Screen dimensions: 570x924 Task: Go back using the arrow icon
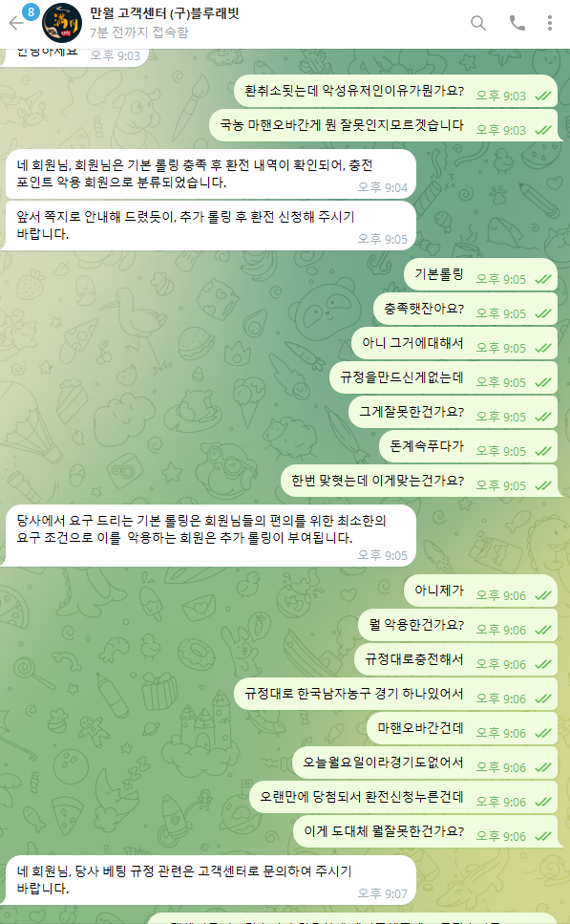tap(14, 23)
